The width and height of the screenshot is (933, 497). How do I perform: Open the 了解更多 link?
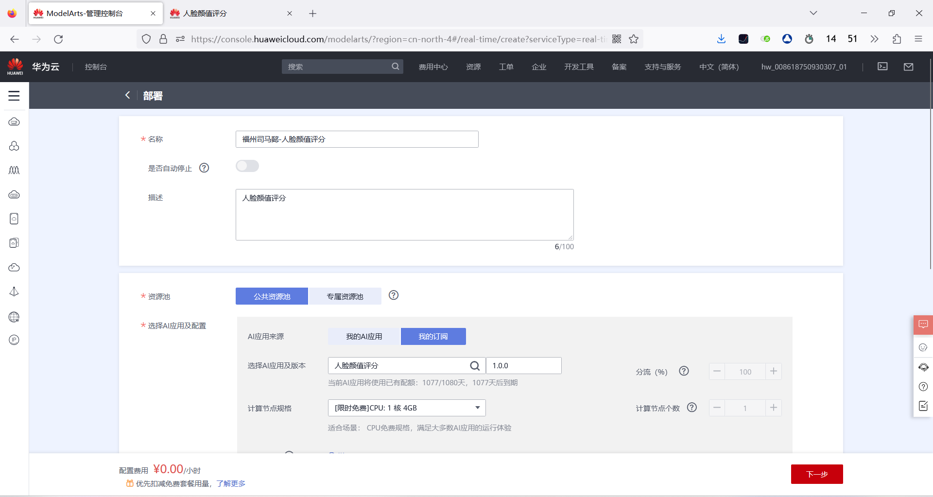231,483
